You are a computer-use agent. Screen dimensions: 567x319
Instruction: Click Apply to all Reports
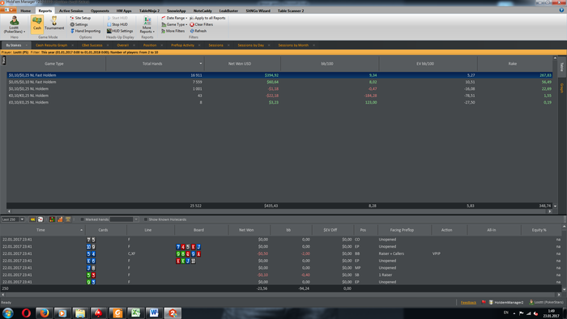pyautogui.click(x=207, y=18)
